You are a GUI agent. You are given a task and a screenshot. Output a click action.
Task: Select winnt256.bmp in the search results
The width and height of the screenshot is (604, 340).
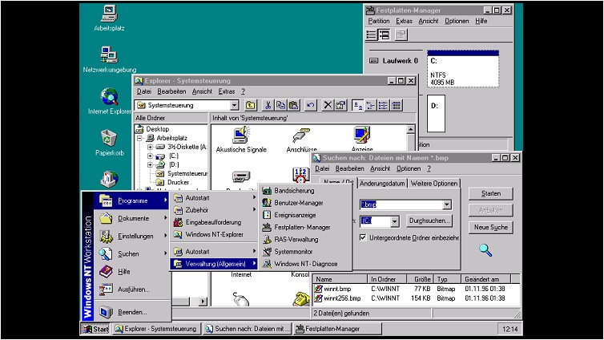[337, 297]
